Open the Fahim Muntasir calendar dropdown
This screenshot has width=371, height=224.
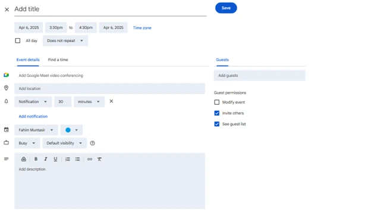pos(36,130)
